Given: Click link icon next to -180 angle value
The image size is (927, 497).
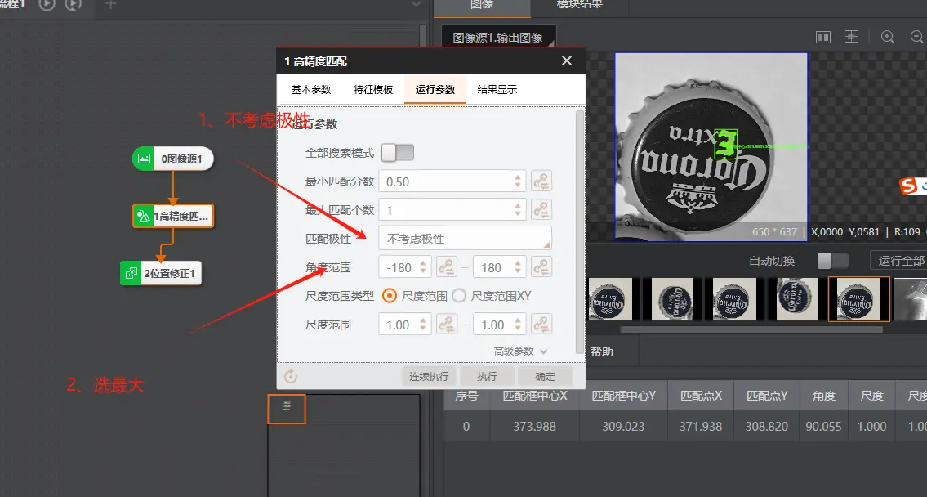Looking at the screenshot, I should (x=447, y=266).
